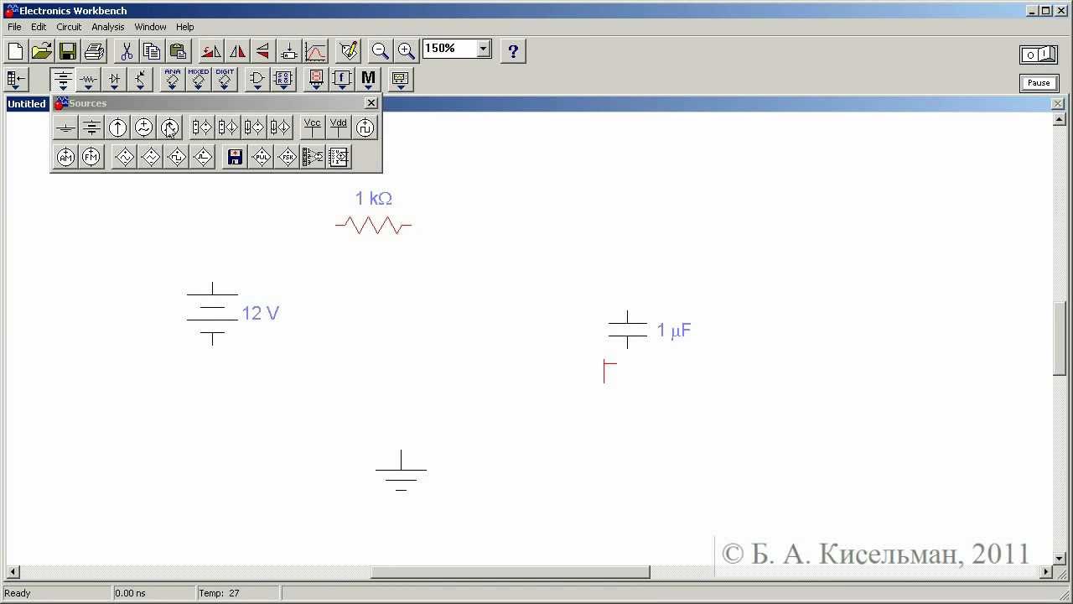Click the scroll-down arrow of the vertical scrollbar
The width and height of the screenshot is (1073, 604).
(1060, 559)
